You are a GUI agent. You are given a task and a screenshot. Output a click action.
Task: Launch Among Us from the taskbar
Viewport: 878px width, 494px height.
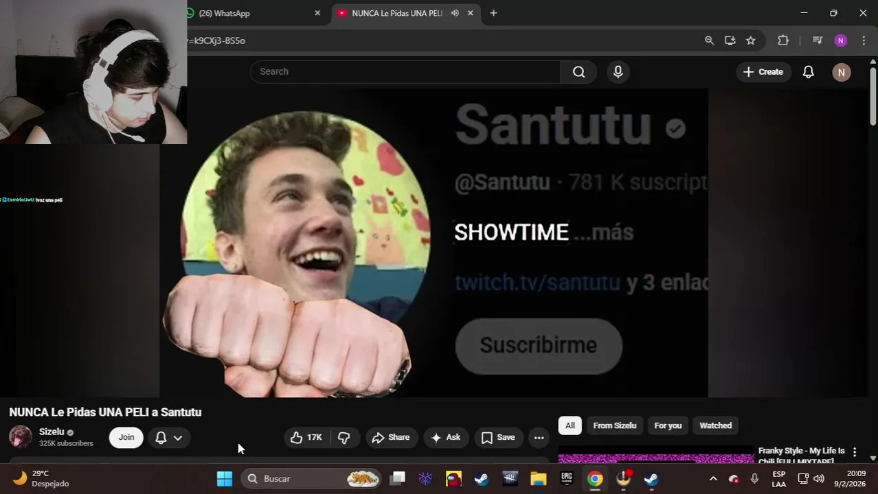(454, 479)
